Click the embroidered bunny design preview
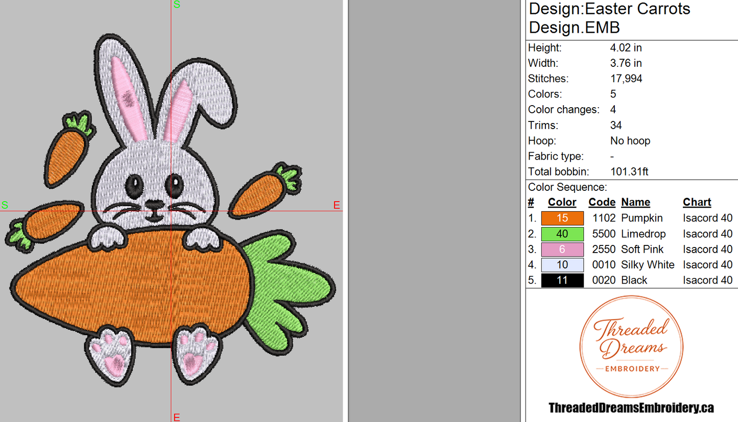This screenshot has width=738, height=422. click(171, 210)
